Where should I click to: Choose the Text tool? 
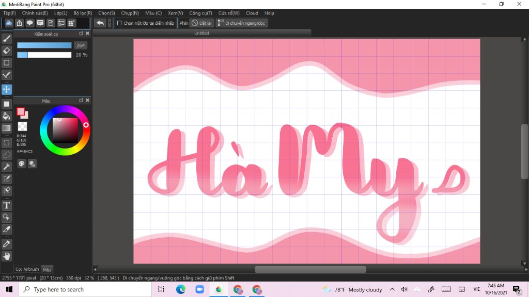pyautogui.click(x=7, y=205)
